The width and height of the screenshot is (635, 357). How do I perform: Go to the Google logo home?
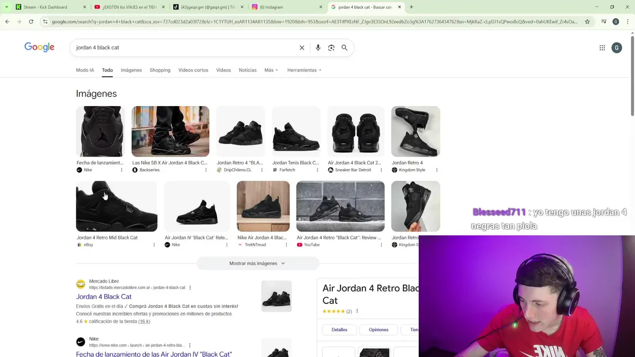pyautogui.click(x=39, y=47)
